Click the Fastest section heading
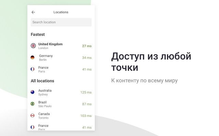 pyautogui.click(x=38, y=34)
